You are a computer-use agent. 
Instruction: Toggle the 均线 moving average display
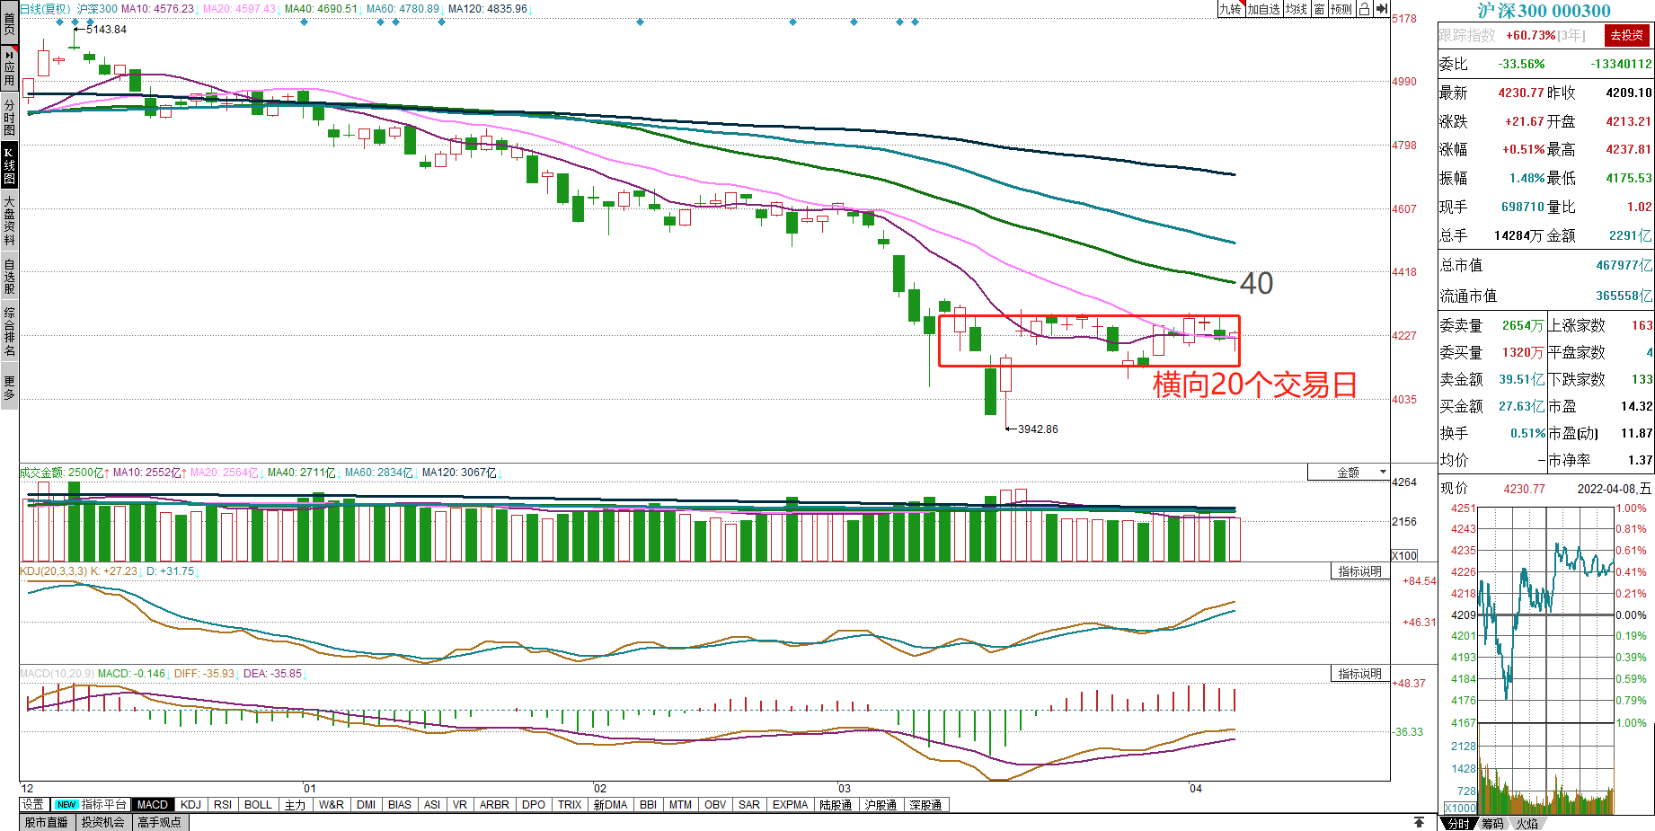[x=1296, y=9]
